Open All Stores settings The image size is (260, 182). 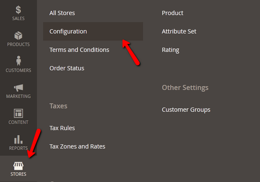point(62,13)
